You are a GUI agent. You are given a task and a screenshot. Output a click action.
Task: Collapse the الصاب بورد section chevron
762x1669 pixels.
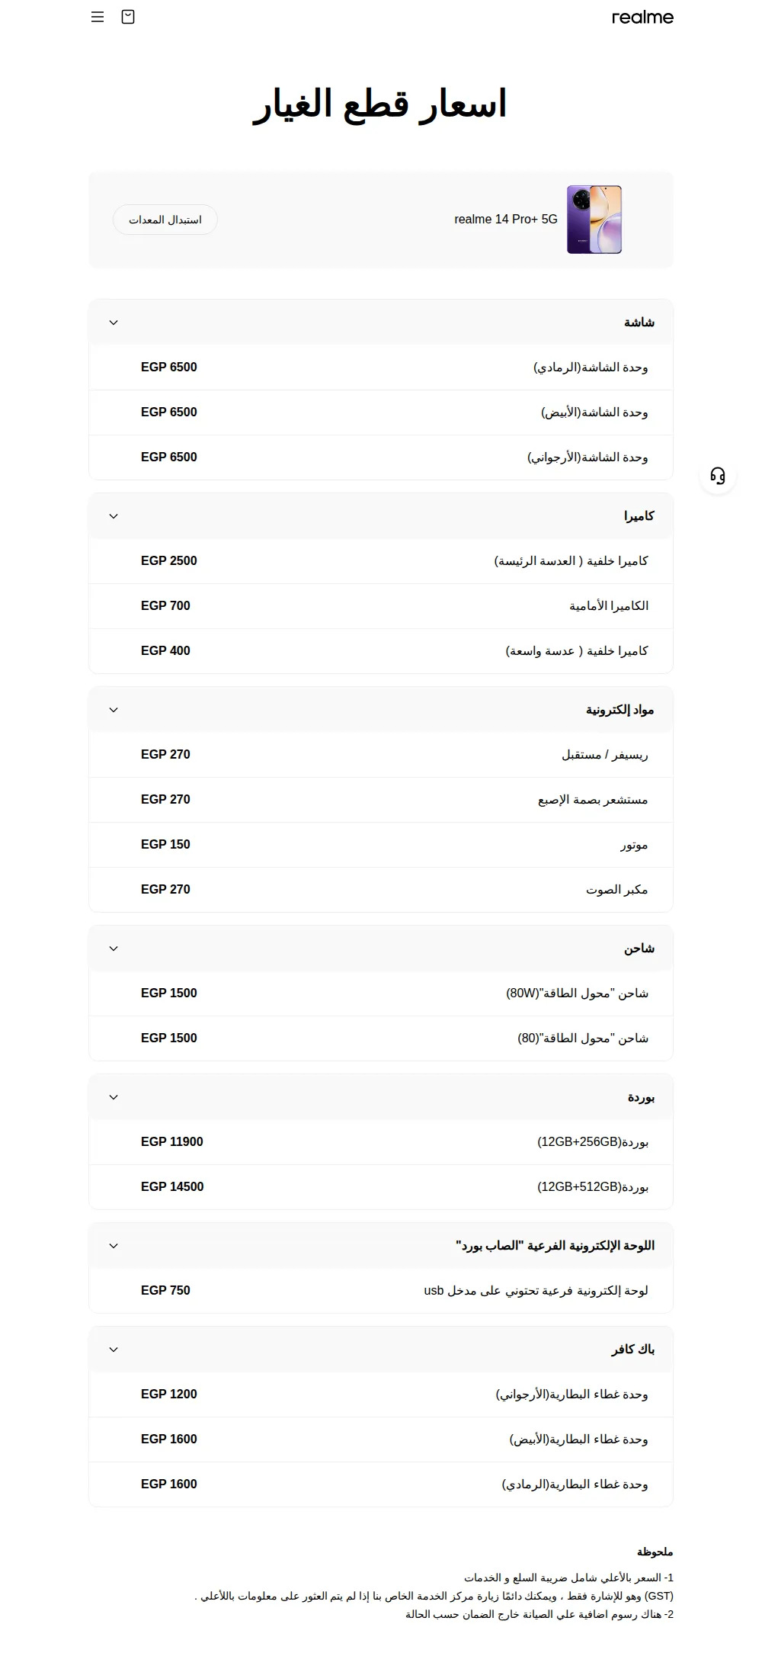pos(114,1246)
